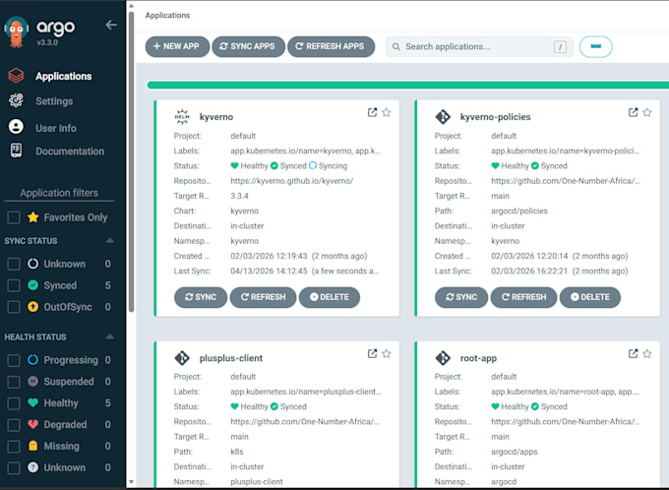Delete the kyverno application
The width and height of the screenshot is (669, 490).
(330, 297)
